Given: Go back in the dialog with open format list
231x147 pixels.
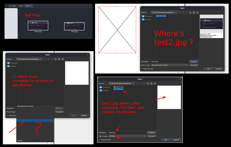Looking at the screenshot, I should click(45, 59).
